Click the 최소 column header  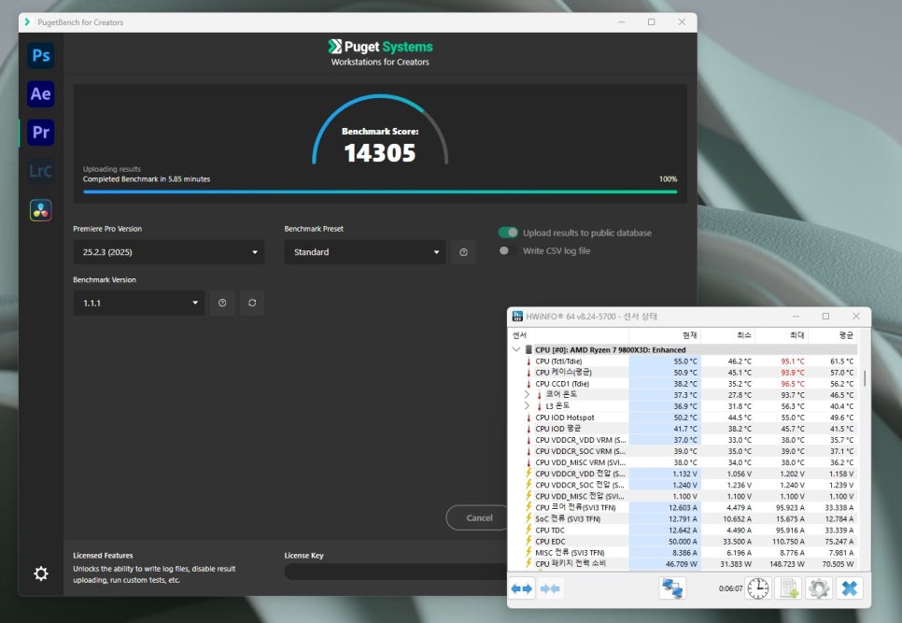pyautogui.click(x=727, y=334)
